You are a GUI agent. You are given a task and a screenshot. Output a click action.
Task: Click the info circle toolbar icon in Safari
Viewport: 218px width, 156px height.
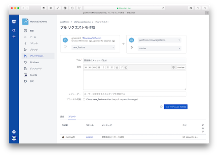pyautogui.click(x=72, y=8)
